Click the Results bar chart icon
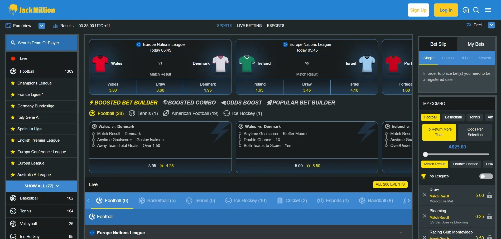The width and height of the screenshot is (501, 239). click(55, 26)
